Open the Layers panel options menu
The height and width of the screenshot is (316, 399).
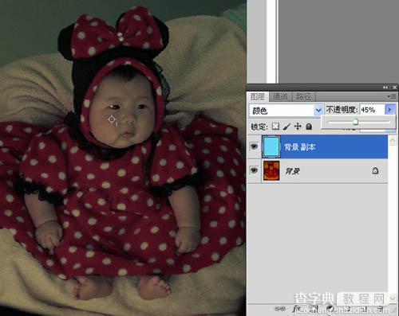point(392,96)
